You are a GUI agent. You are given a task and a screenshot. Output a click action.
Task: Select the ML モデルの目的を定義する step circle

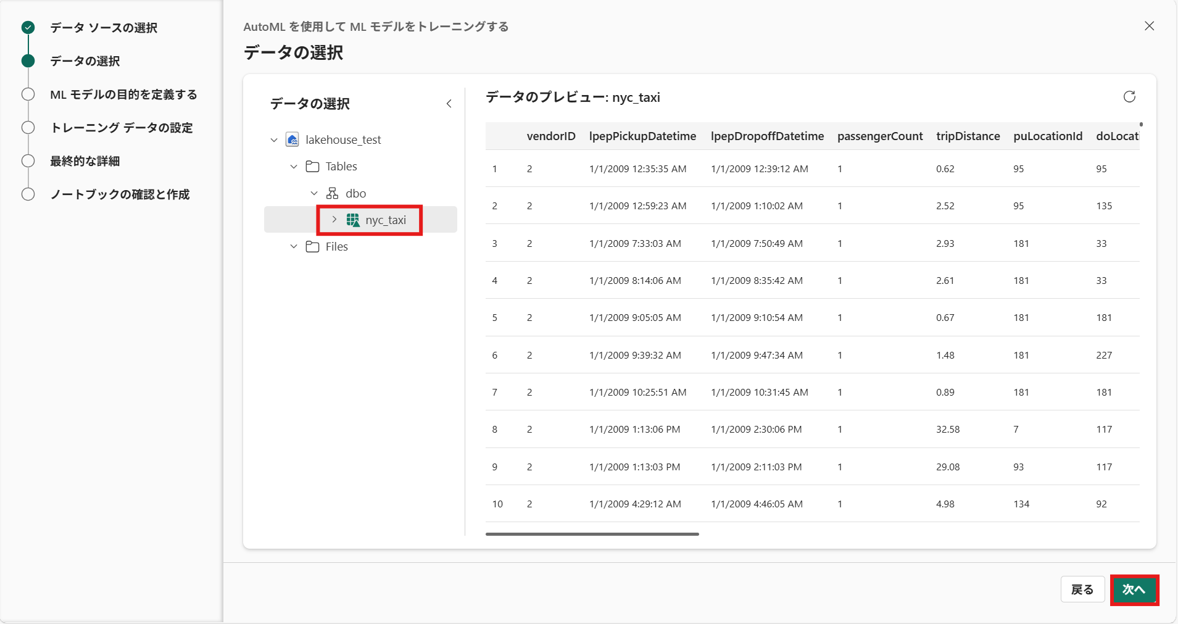pos(28,94)
